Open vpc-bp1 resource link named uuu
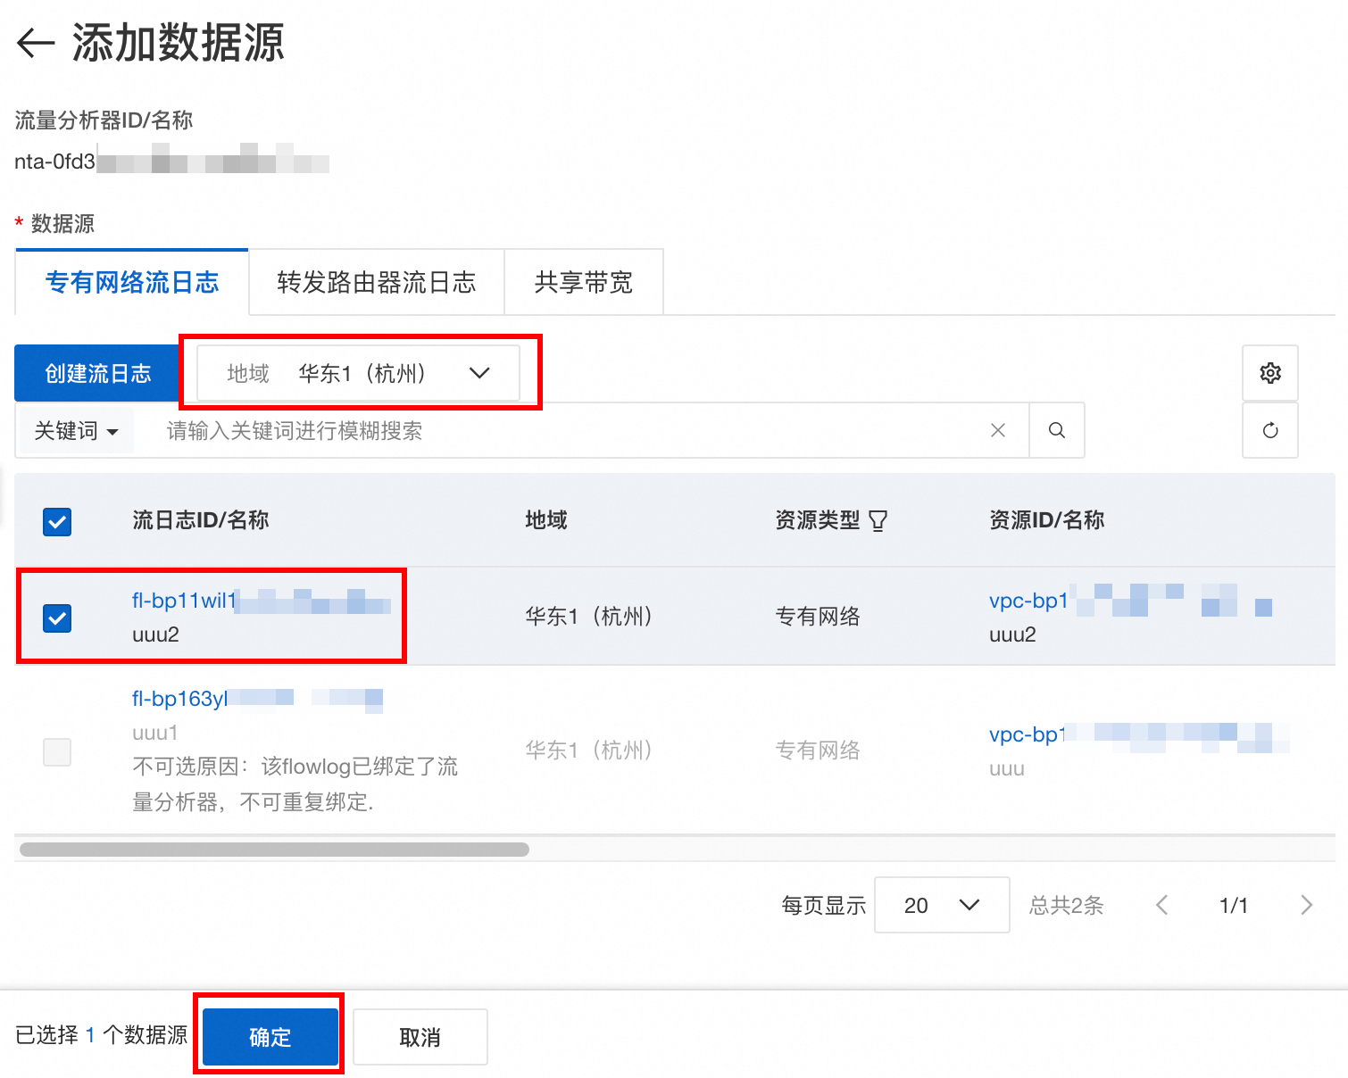 (1139, 734)
